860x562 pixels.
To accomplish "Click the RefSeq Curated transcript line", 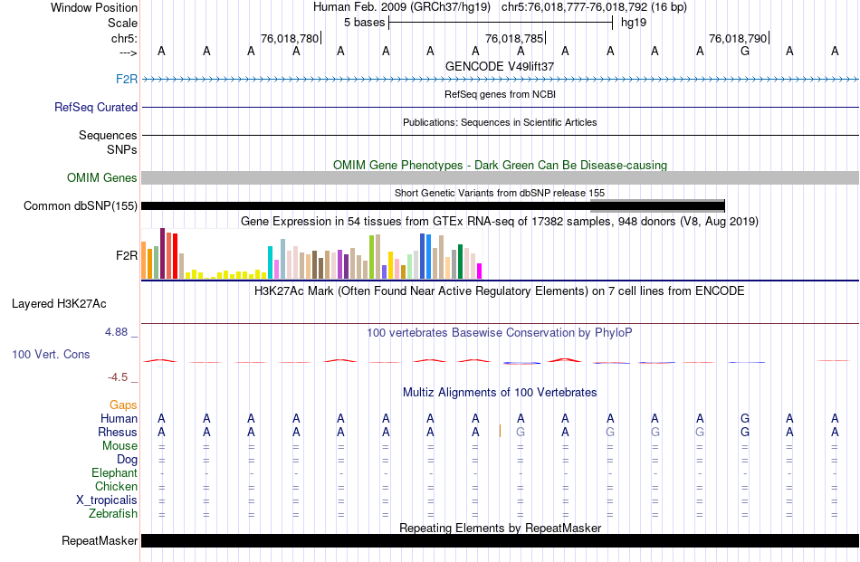I will [501, 107].
